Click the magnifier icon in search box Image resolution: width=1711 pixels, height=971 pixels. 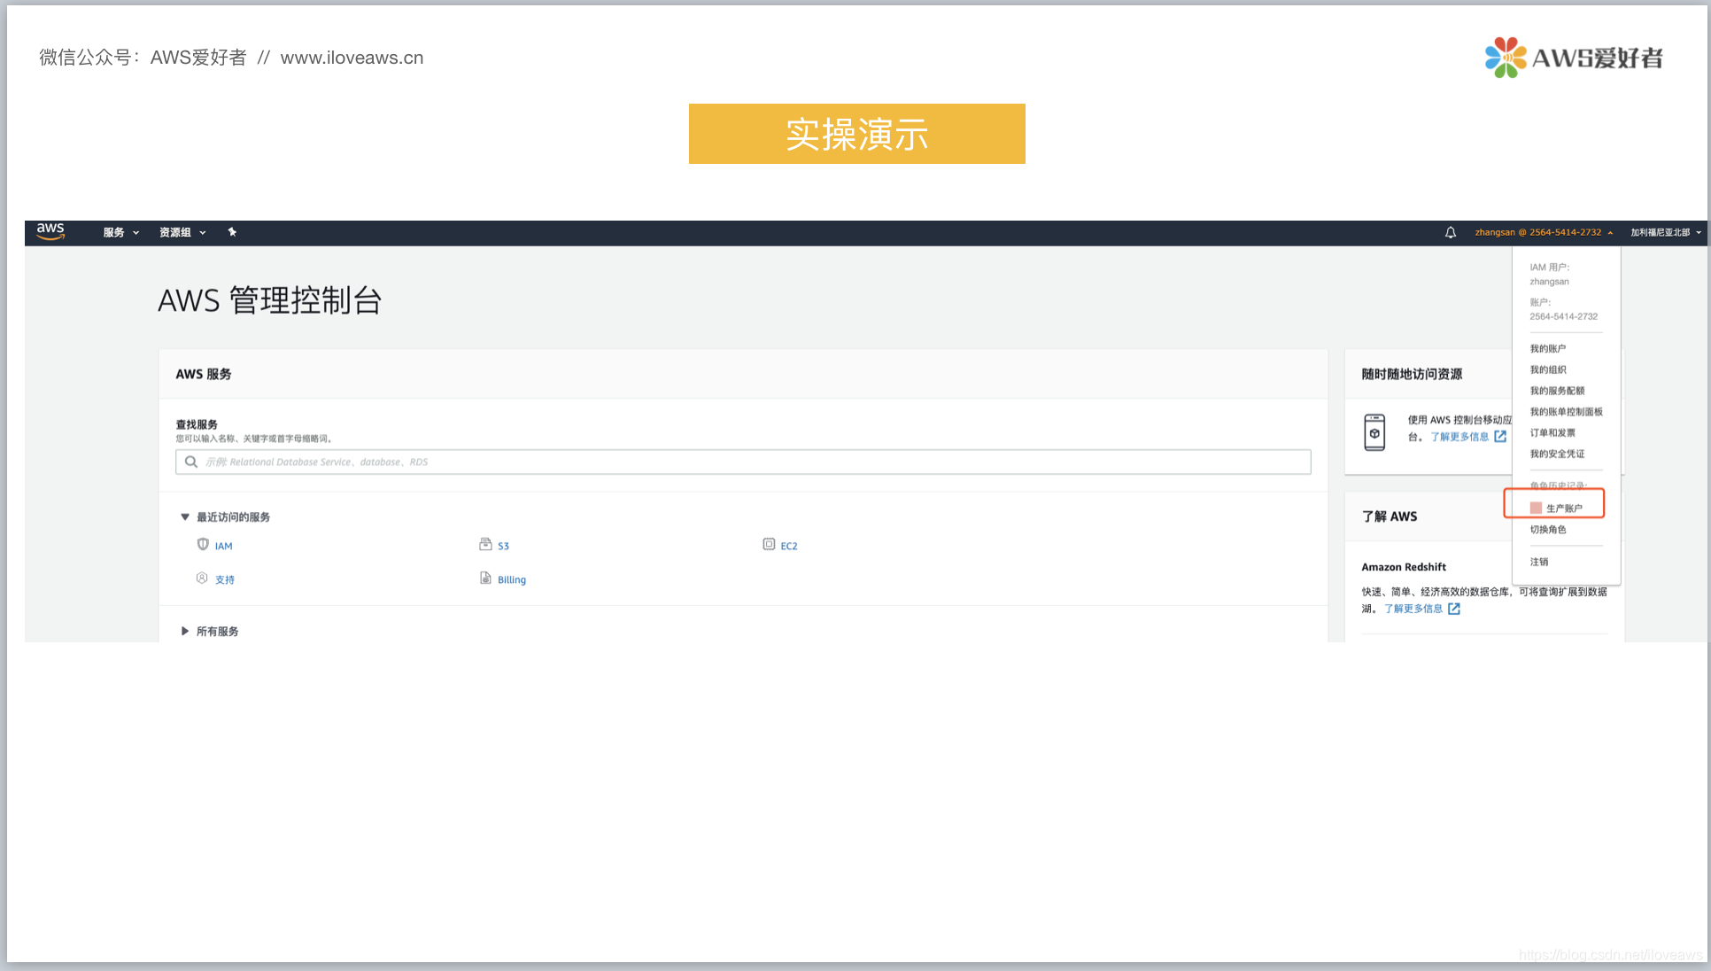[x=191, y=462]
